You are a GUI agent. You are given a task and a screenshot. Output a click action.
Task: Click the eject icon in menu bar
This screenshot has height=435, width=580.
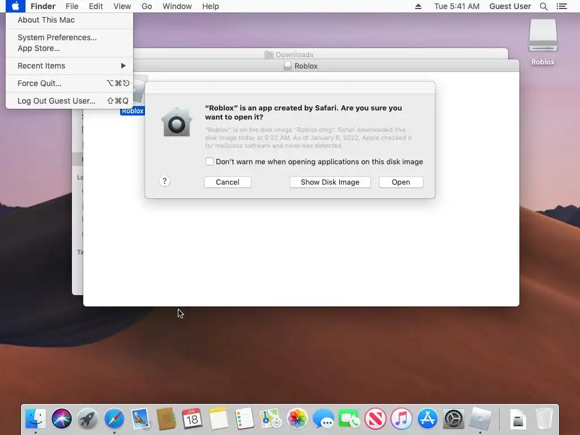coord(418,6)
